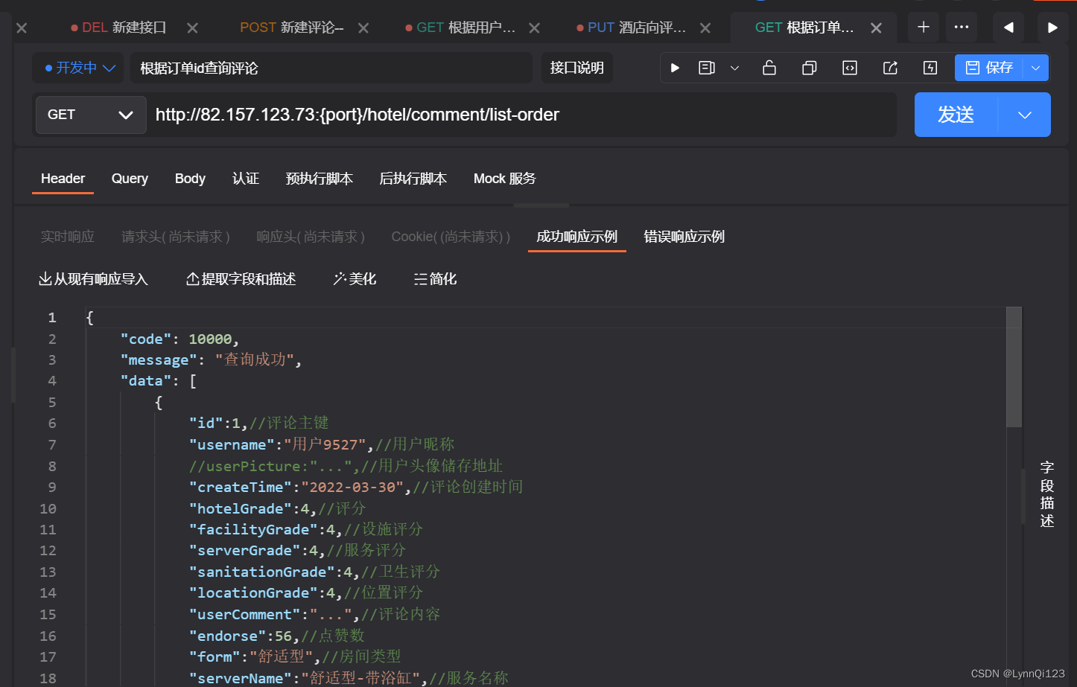The image size is (1077, 687).
Task: Click the lightning file icon in toolbar
Action: point(930,68)
